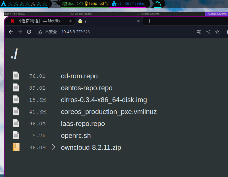Open the extensions puzzle icon
Image resolution: width=228 pixels, height=177 pixels.
(x=227, y=32)
